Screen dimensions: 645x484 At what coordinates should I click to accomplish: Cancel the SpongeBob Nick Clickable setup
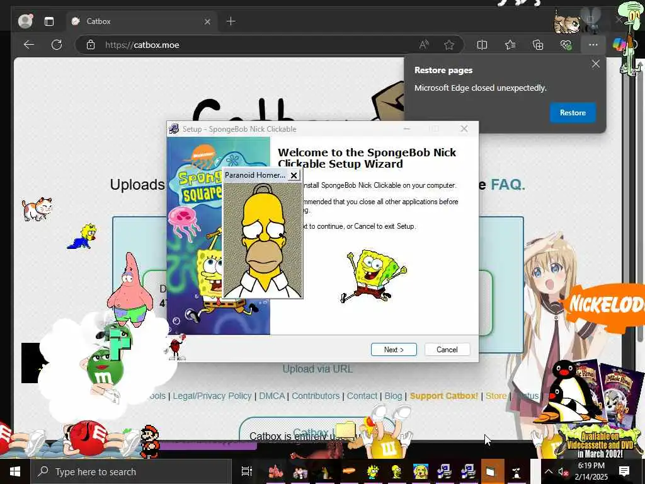(x=447, y=349)
